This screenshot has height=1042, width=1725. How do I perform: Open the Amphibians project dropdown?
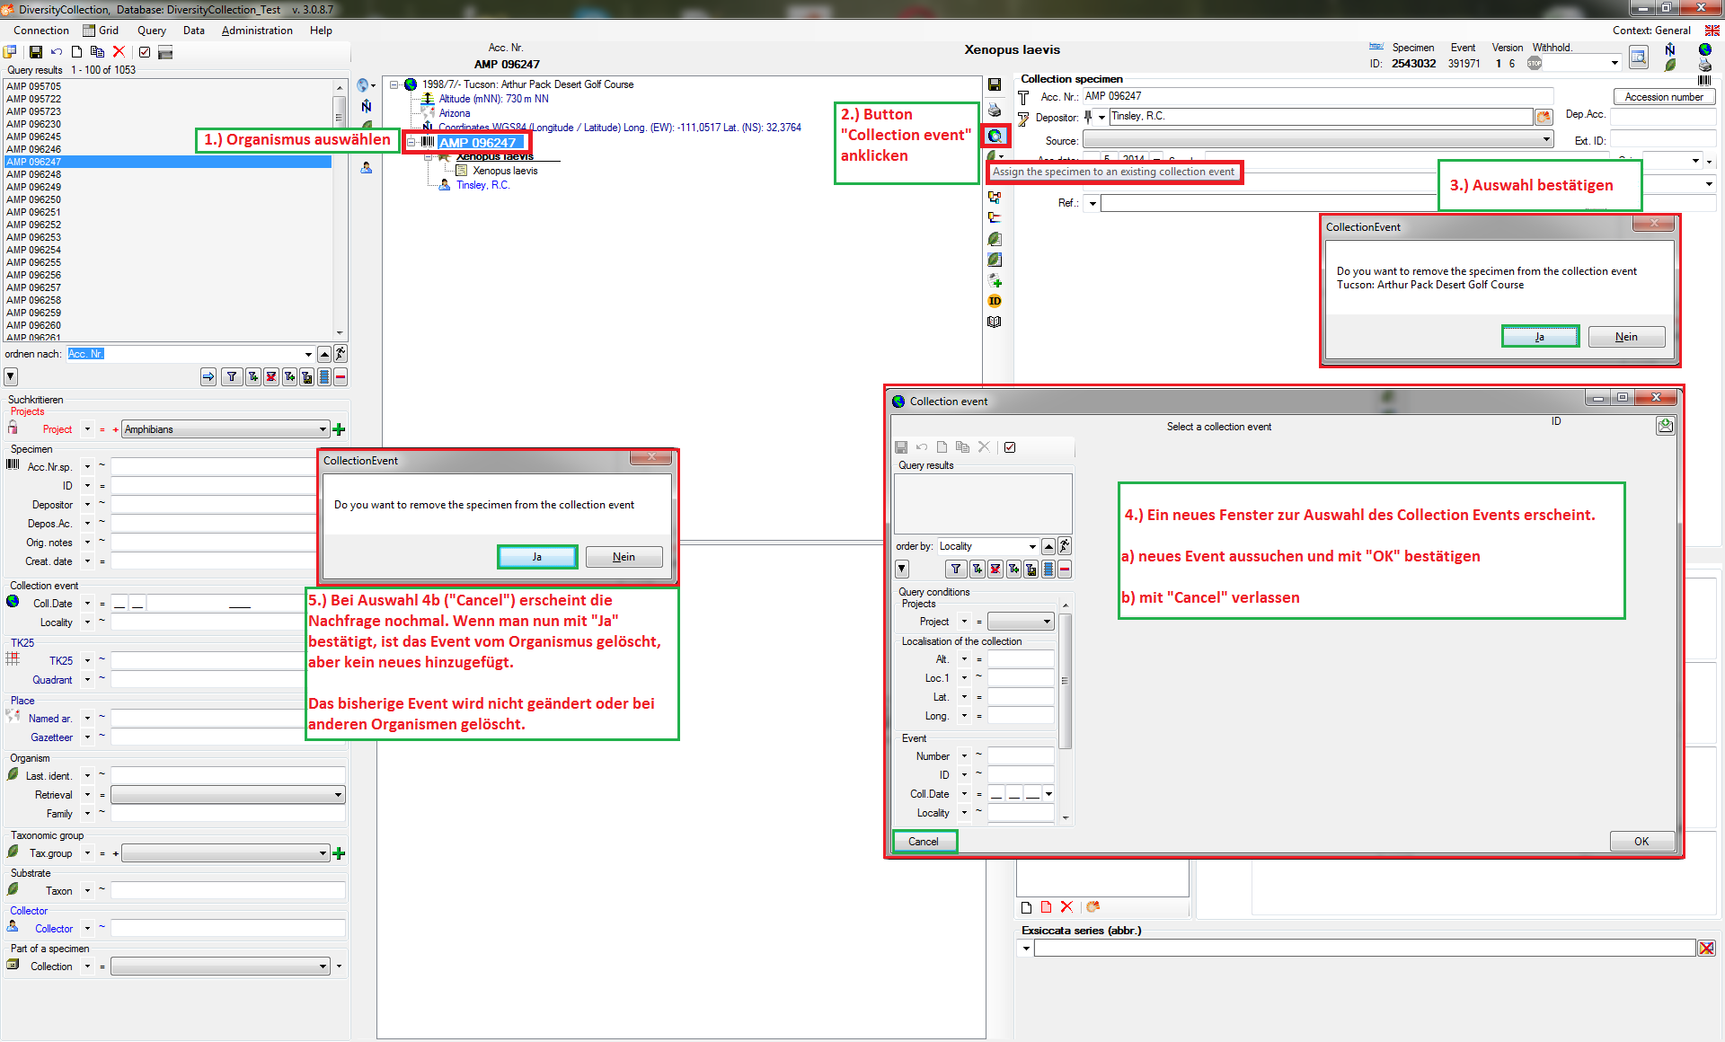coord(323,429)
